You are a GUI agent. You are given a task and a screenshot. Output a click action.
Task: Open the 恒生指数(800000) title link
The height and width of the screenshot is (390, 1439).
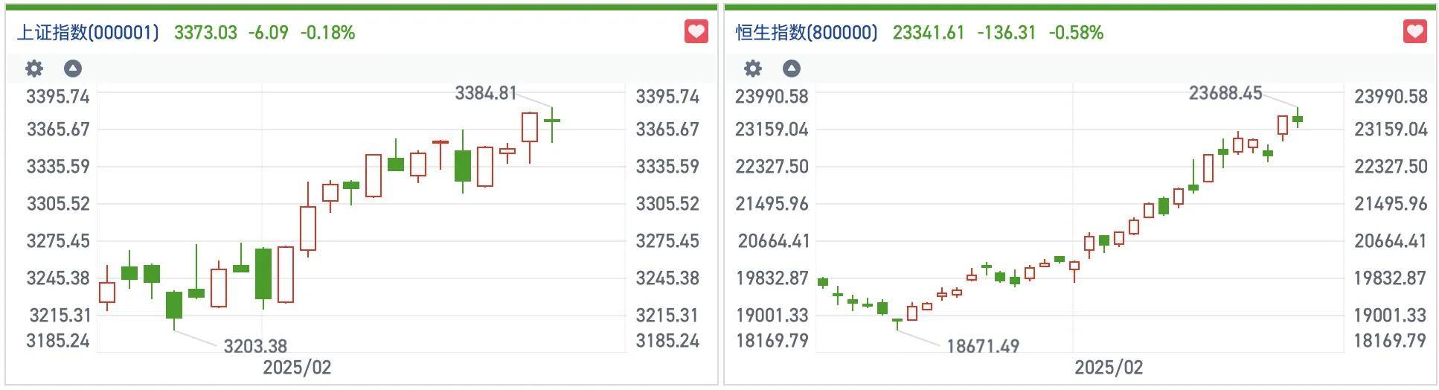tap(807, 33)
